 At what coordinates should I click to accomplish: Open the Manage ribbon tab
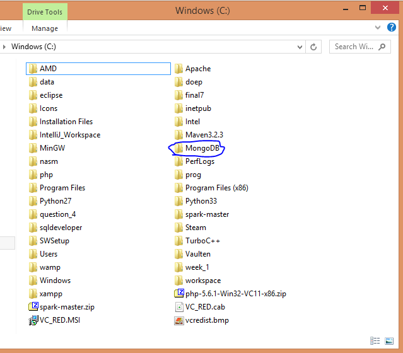(45, 28)
